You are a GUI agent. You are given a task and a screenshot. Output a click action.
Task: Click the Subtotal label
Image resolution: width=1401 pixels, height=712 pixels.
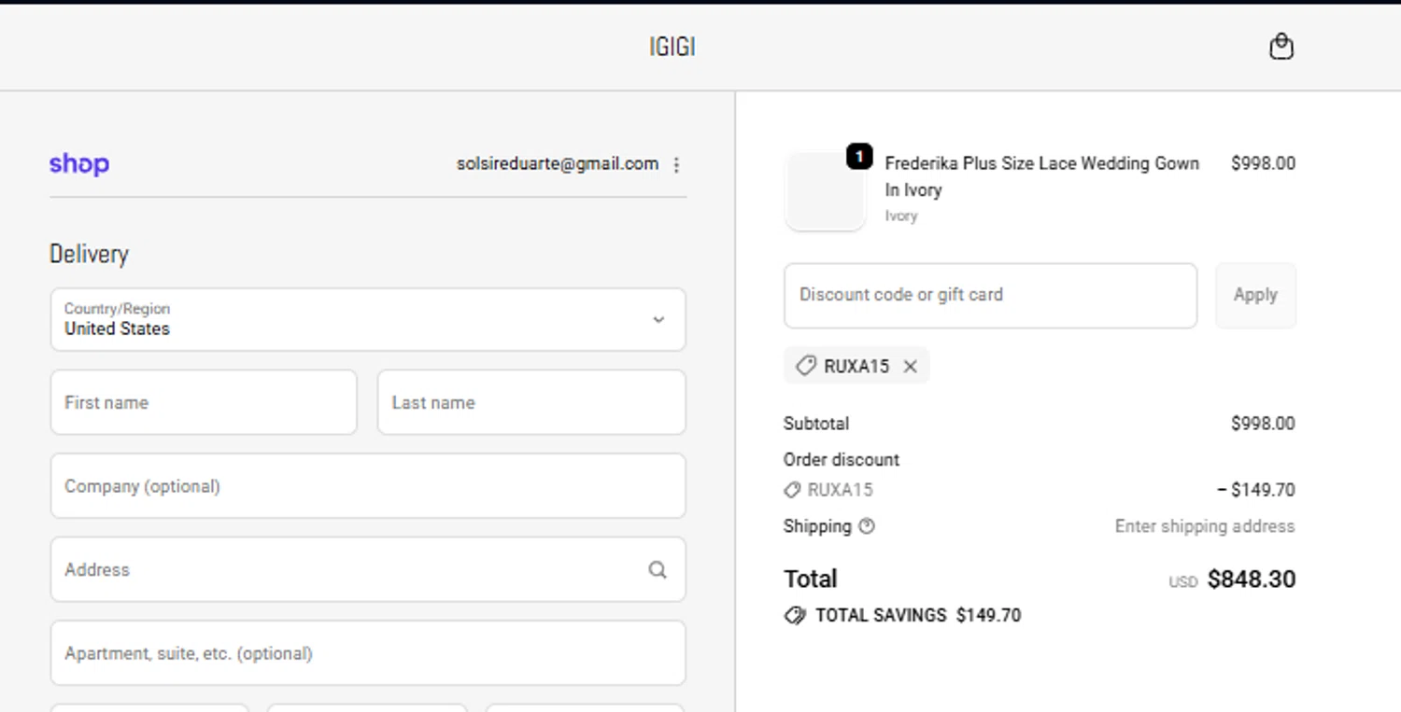pos(816,424)
